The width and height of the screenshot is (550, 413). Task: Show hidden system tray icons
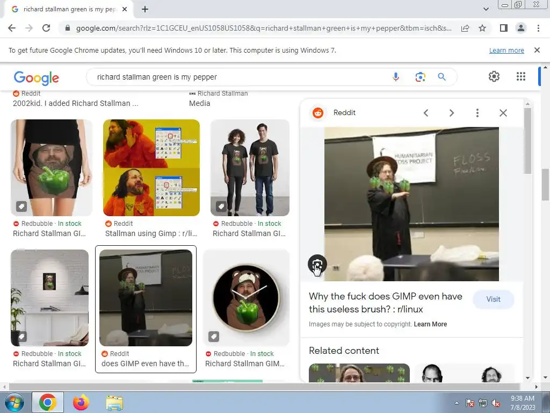pyautogui.click(x=457, y=403)
